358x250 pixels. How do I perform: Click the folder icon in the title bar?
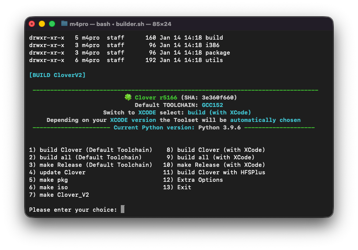tap(64, 23)
